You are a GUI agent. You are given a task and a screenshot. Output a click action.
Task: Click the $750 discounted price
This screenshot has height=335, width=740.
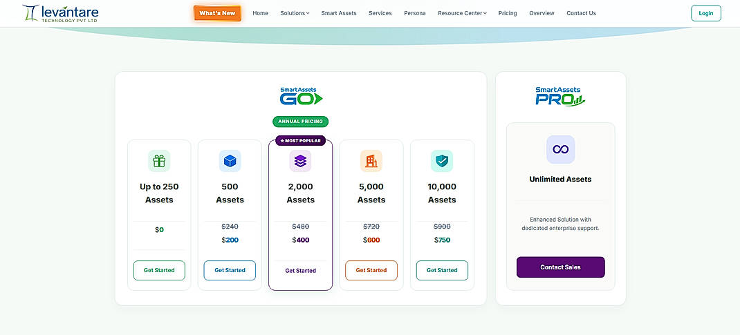click(442, 240)
